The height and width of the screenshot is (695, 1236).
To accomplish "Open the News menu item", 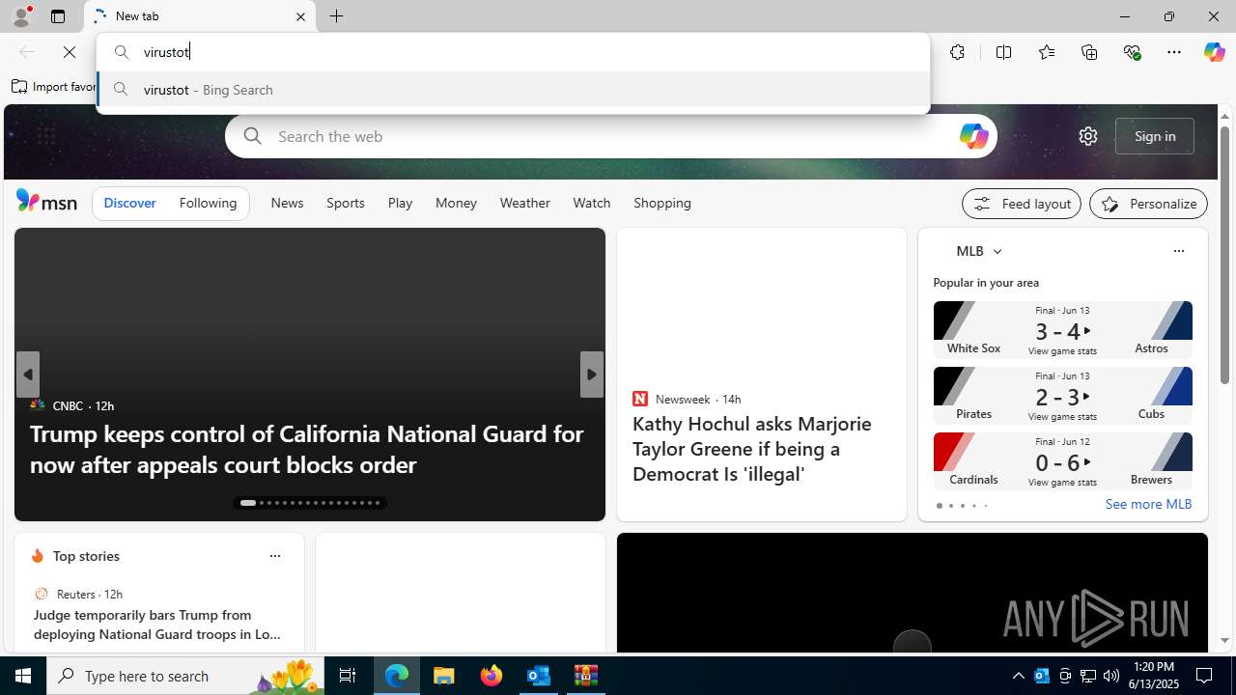I will (x=287, y=203).
